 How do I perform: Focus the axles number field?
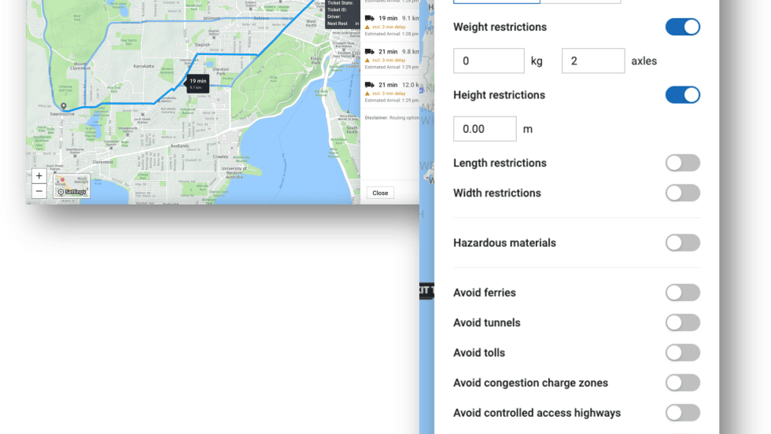tap(592, 61)
